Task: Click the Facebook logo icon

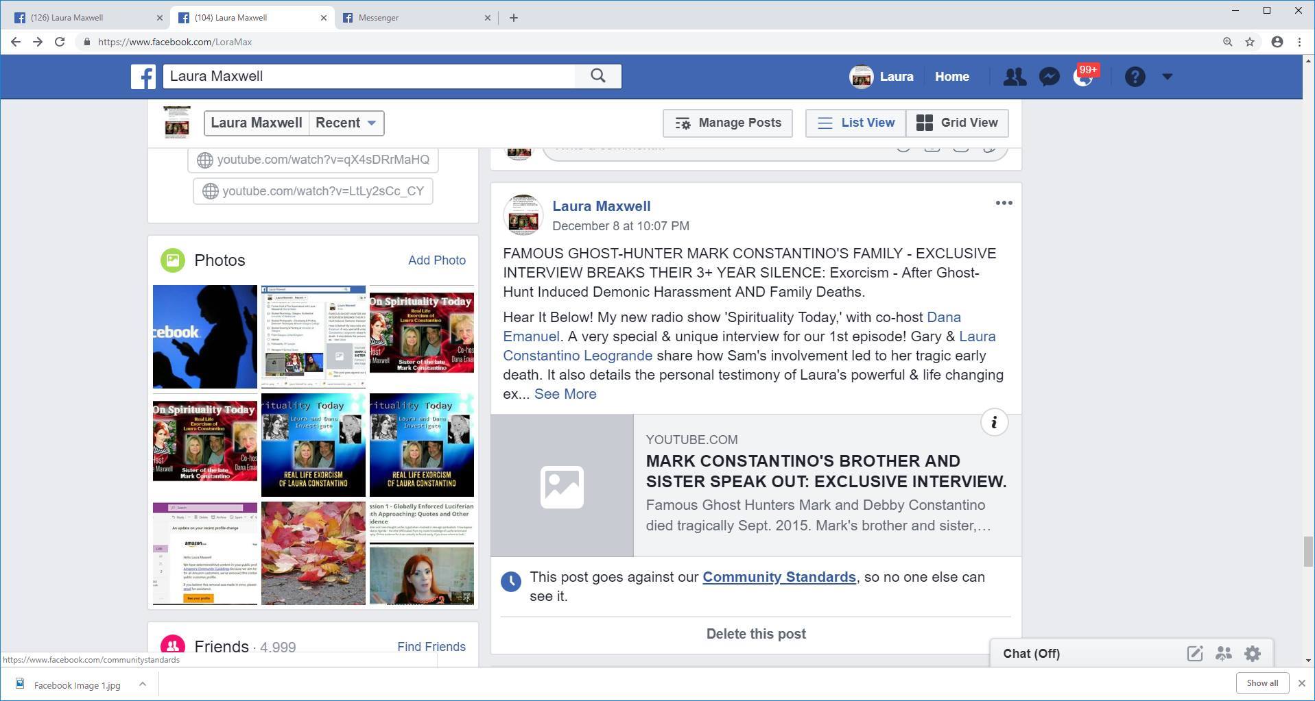Action: pyautogui.click(x=143, y=77)
